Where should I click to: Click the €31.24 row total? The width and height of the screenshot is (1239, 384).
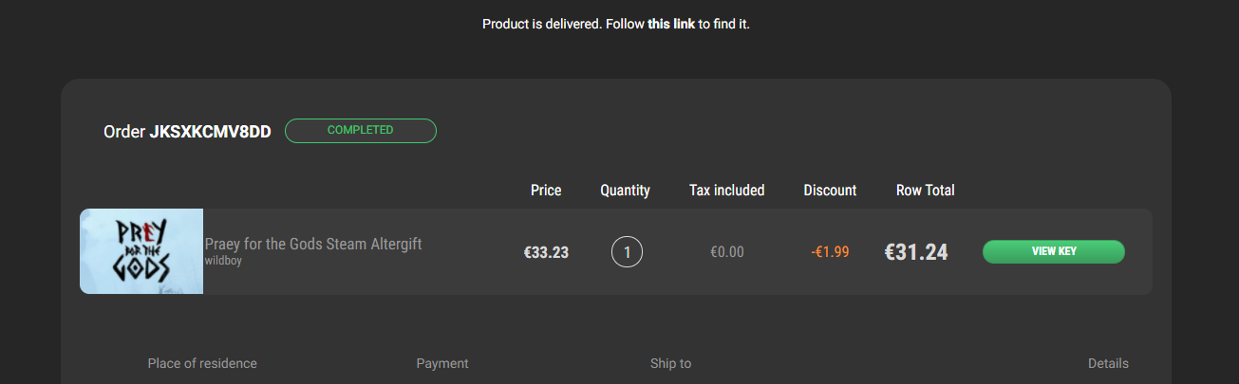(x=916, y=252)
